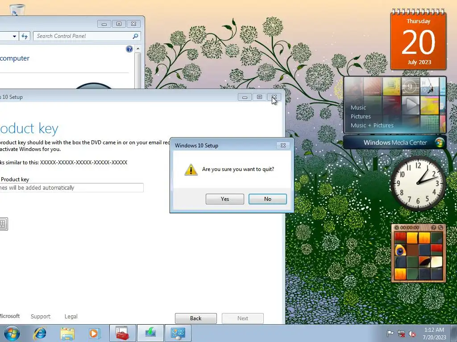This screenshot has width=457, height=342.
Task: Shuffle the picture puzzle gadget
Action: [440, 228]
